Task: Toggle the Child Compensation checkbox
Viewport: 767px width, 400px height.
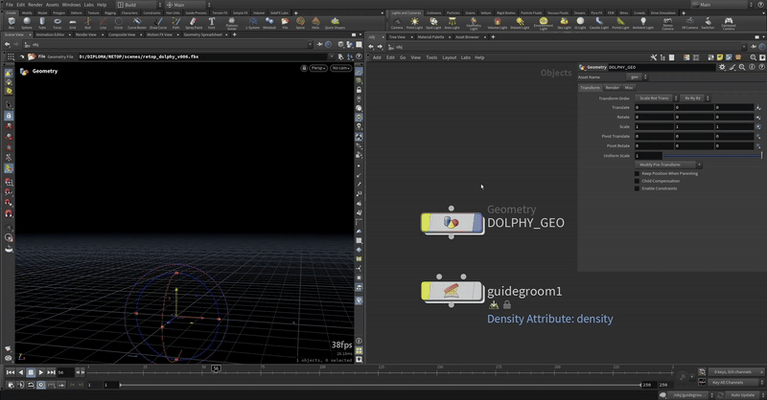Action: point(637,181)
